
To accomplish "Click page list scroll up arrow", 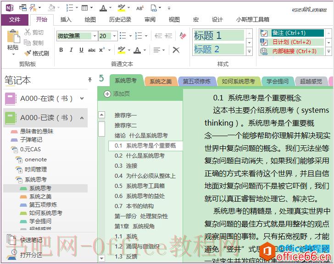I will (101, 115).
